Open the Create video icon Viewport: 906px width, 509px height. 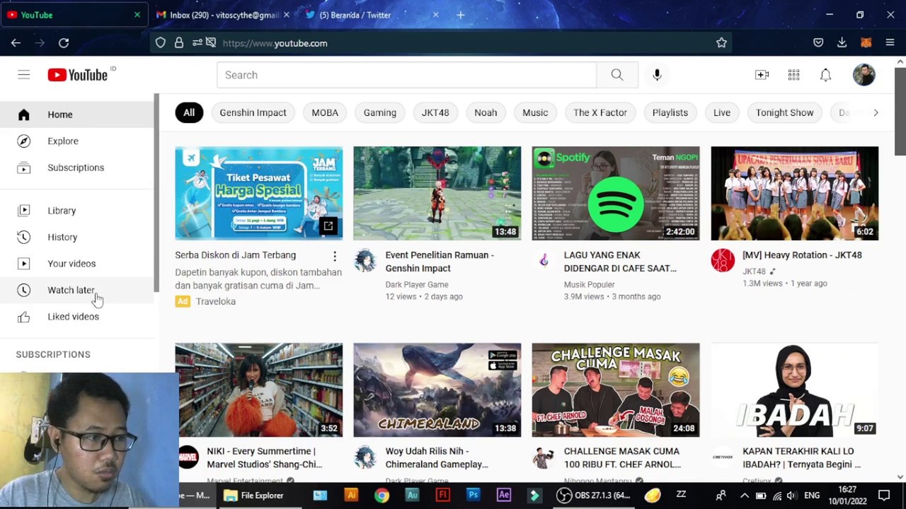(762, 75)
